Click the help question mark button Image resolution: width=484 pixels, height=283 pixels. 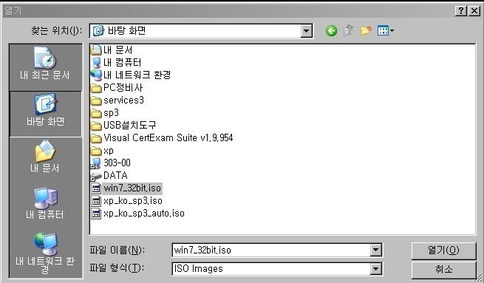point(461,11)
